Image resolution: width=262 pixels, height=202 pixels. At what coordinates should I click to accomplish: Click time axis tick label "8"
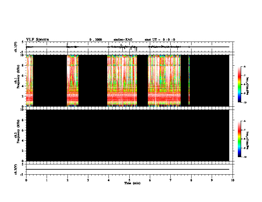coord(191,180)
